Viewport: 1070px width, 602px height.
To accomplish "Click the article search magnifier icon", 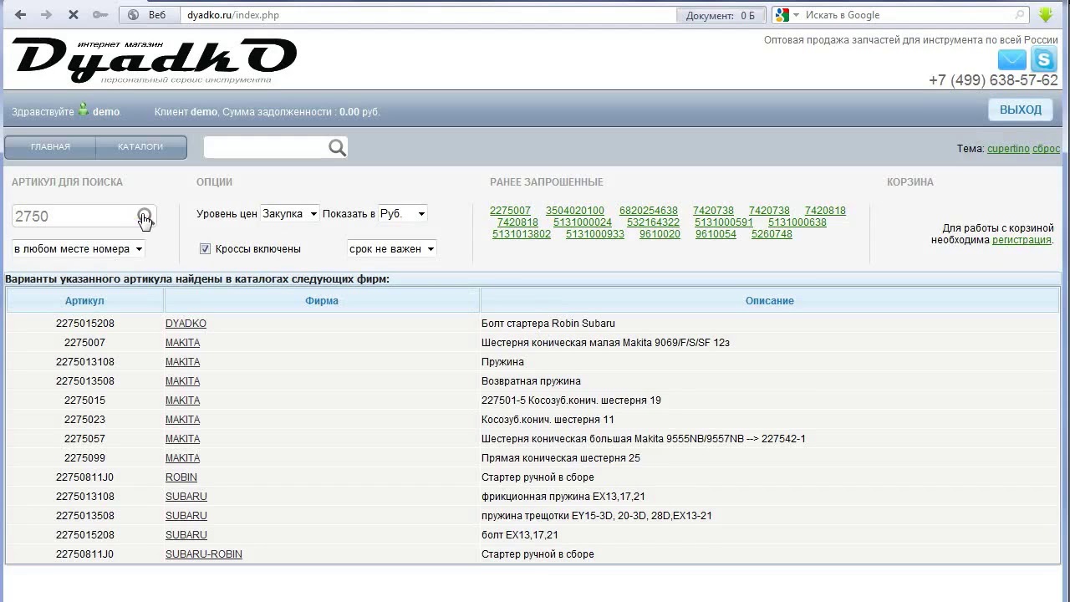I will pyautogui.click(x=145, y=216).
